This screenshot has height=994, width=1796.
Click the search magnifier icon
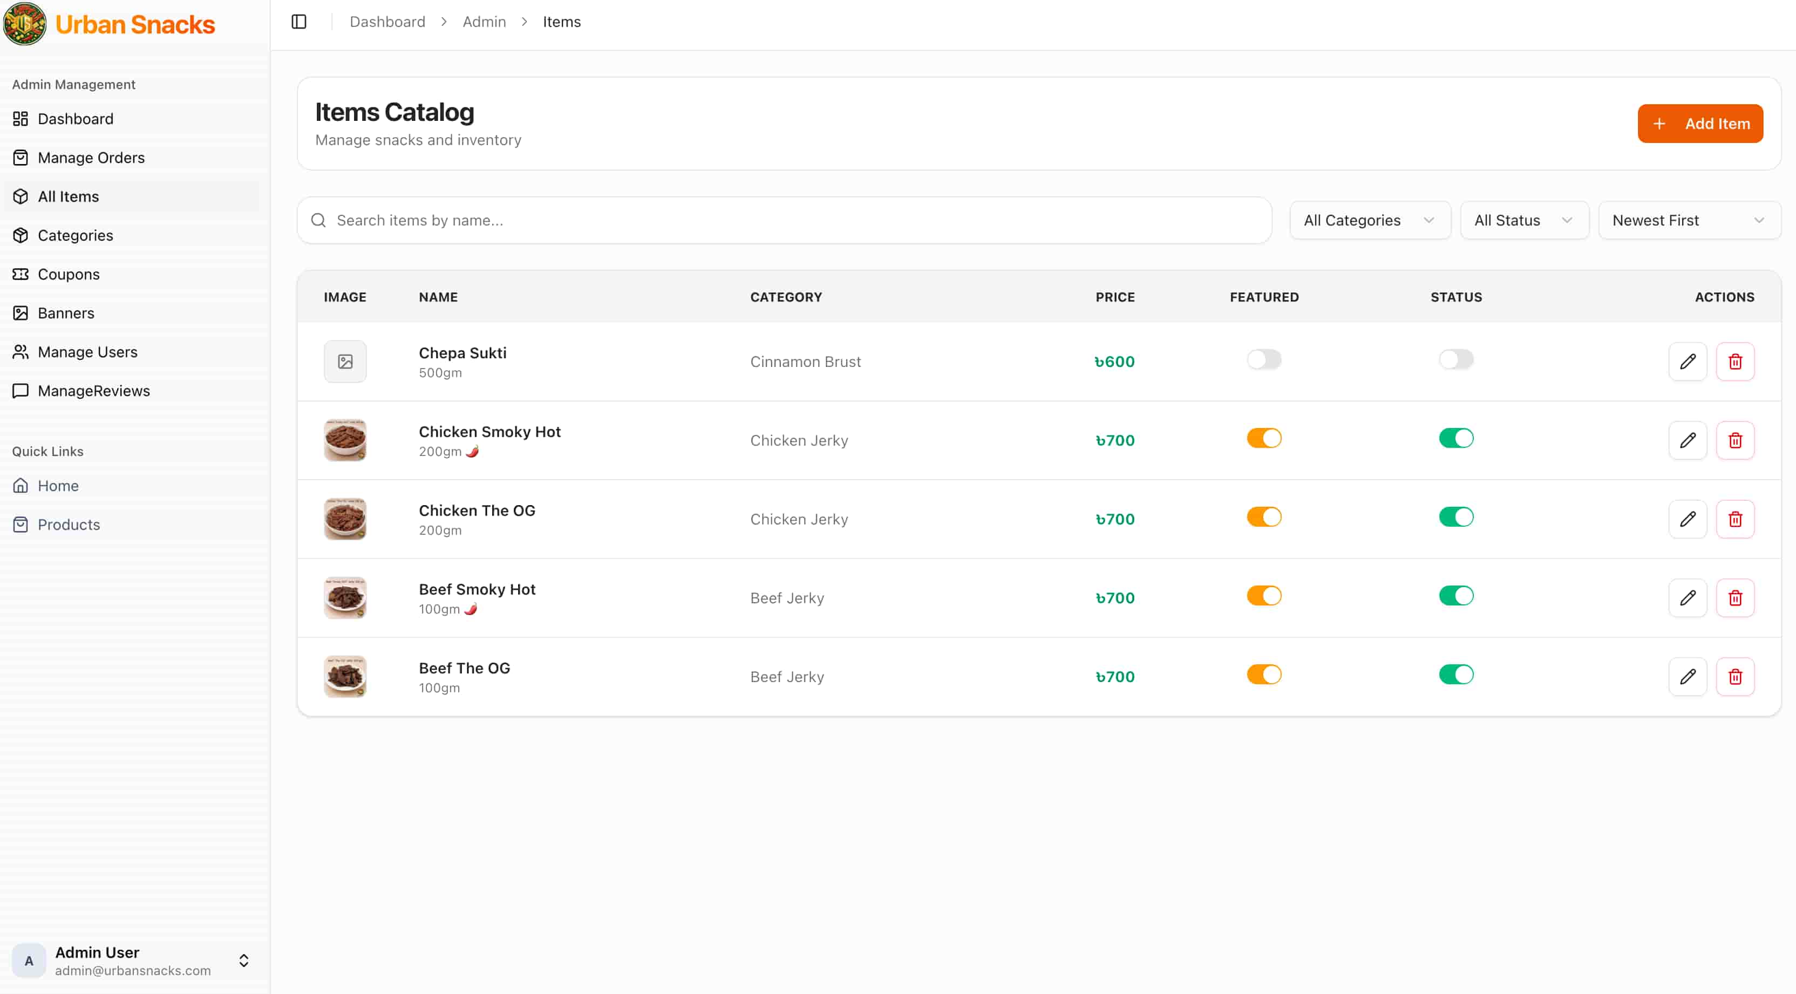(318, 220)
